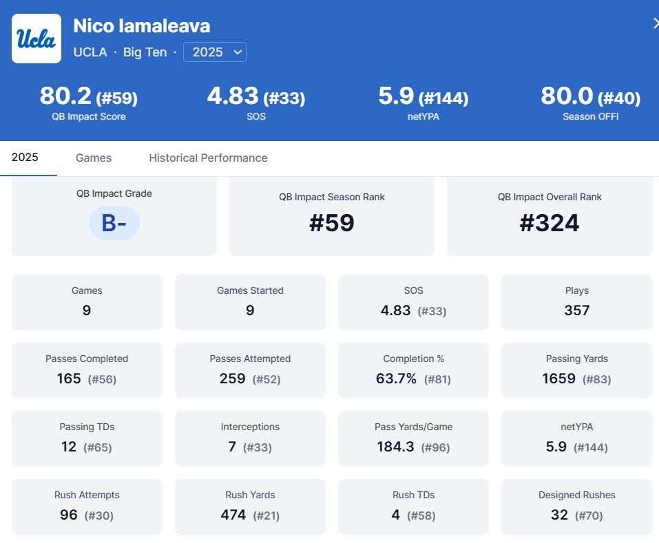Click the Completion % stat card
The width and height of the screenshot is (659, 543).
pyautogui.click(x=413, y=370)
